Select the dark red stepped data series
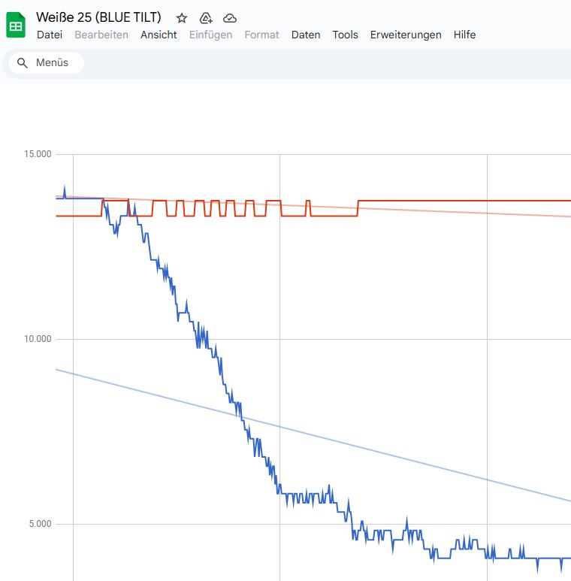Viewport: 571px width, 581px height. point(451,201)
